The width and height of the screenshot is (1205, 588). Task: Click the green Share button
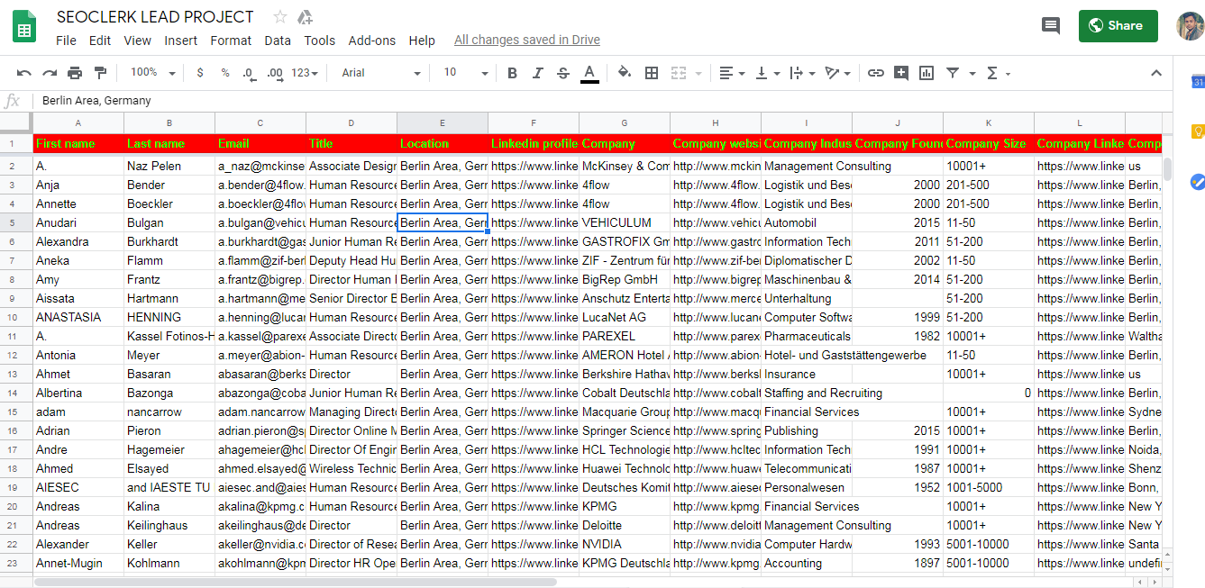[1118, 26]
